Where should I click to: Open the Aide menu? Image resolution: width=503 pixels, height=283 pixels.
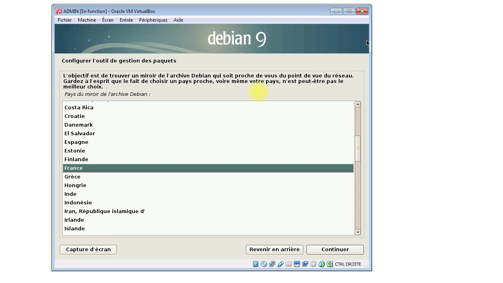click(x=178, y=20)
